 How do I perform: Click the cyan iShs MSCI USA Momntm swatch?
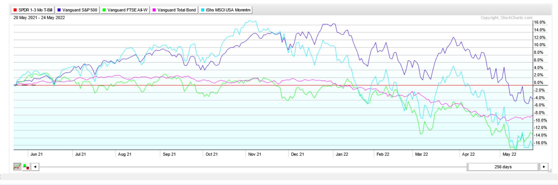(x=203, y=10)
